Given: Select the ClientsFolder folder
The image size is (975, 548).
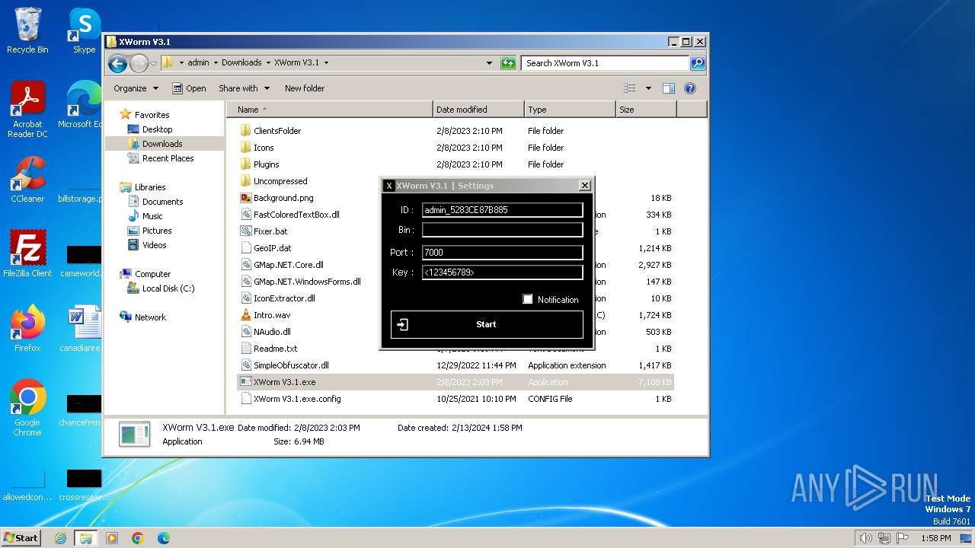Looking at the screenshot, I should pos(277,131).
